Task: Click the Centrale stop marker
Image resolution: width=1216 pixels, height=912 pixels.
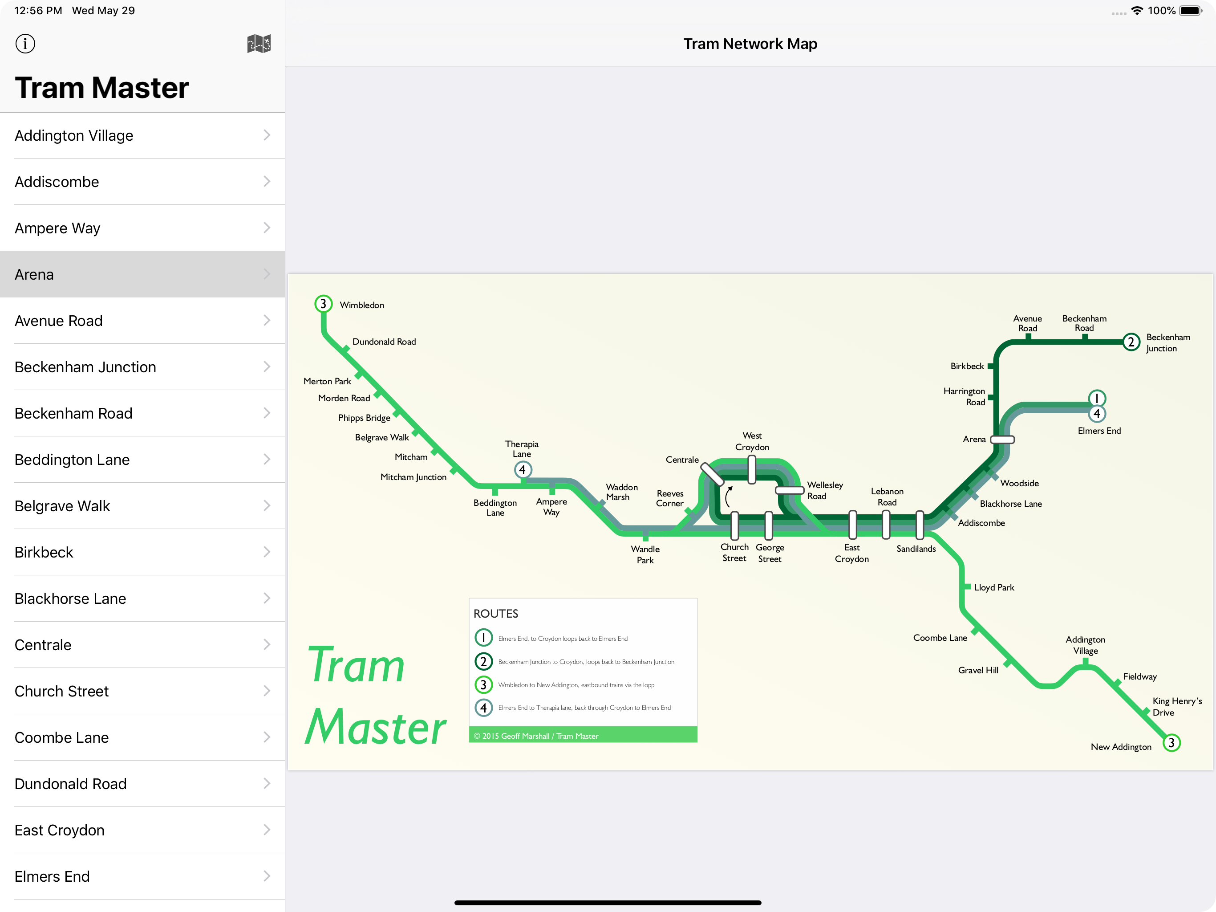Action: pyautogui.click(x=712, y=474)
